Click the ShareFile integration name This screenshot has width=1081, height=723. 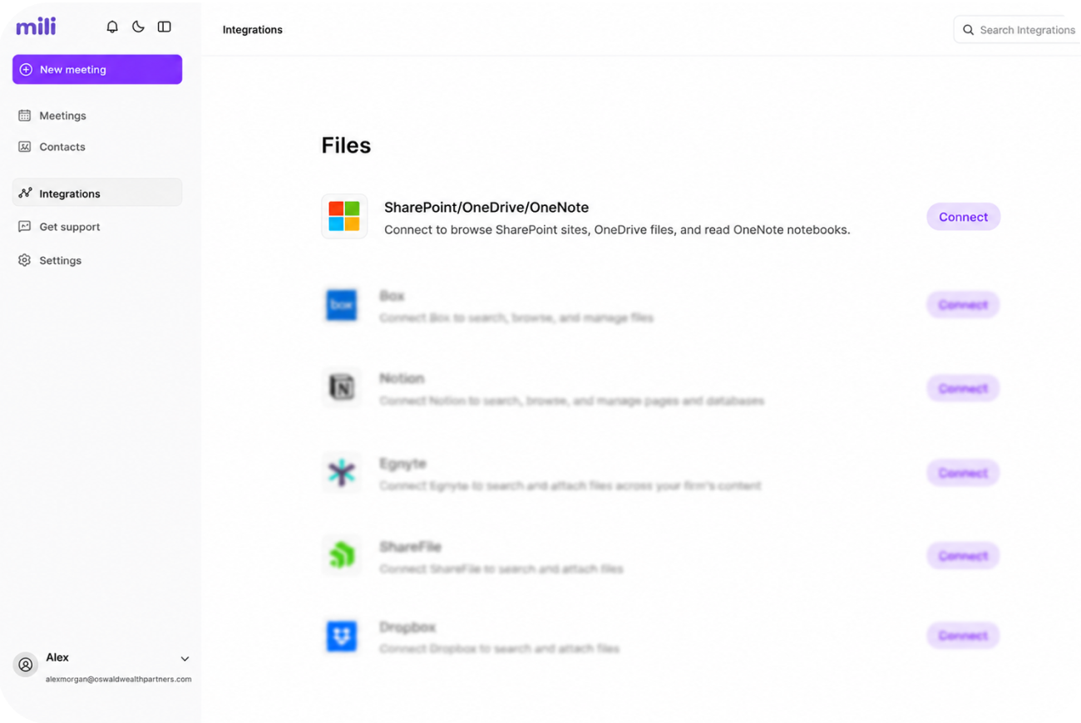pos(410,547)
